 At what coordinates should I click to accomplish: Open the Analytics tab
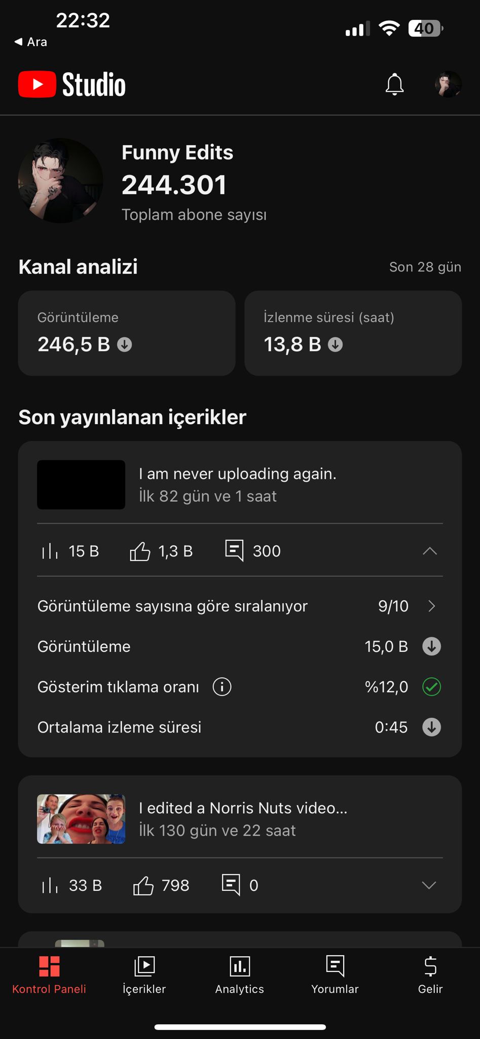(x=240, y=975)
